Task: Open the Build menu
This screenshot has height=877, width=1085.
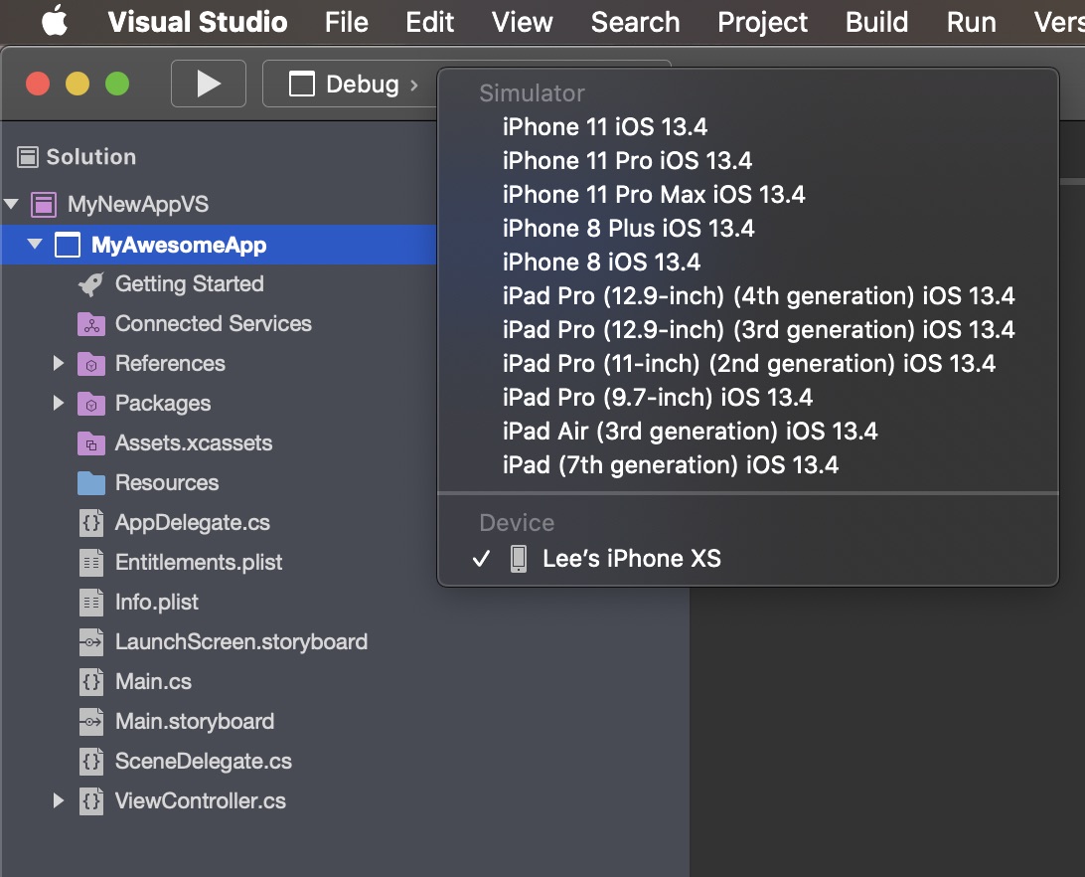Action: click(876, 22)
